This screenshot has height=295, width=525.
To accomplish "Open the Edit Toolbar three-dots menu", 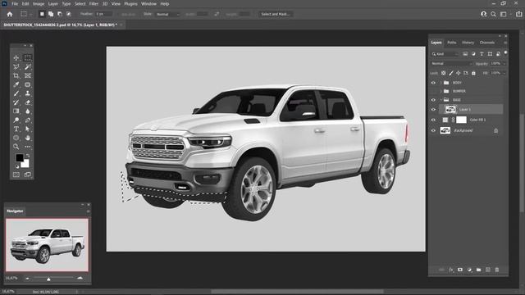I will click(27, 147).
